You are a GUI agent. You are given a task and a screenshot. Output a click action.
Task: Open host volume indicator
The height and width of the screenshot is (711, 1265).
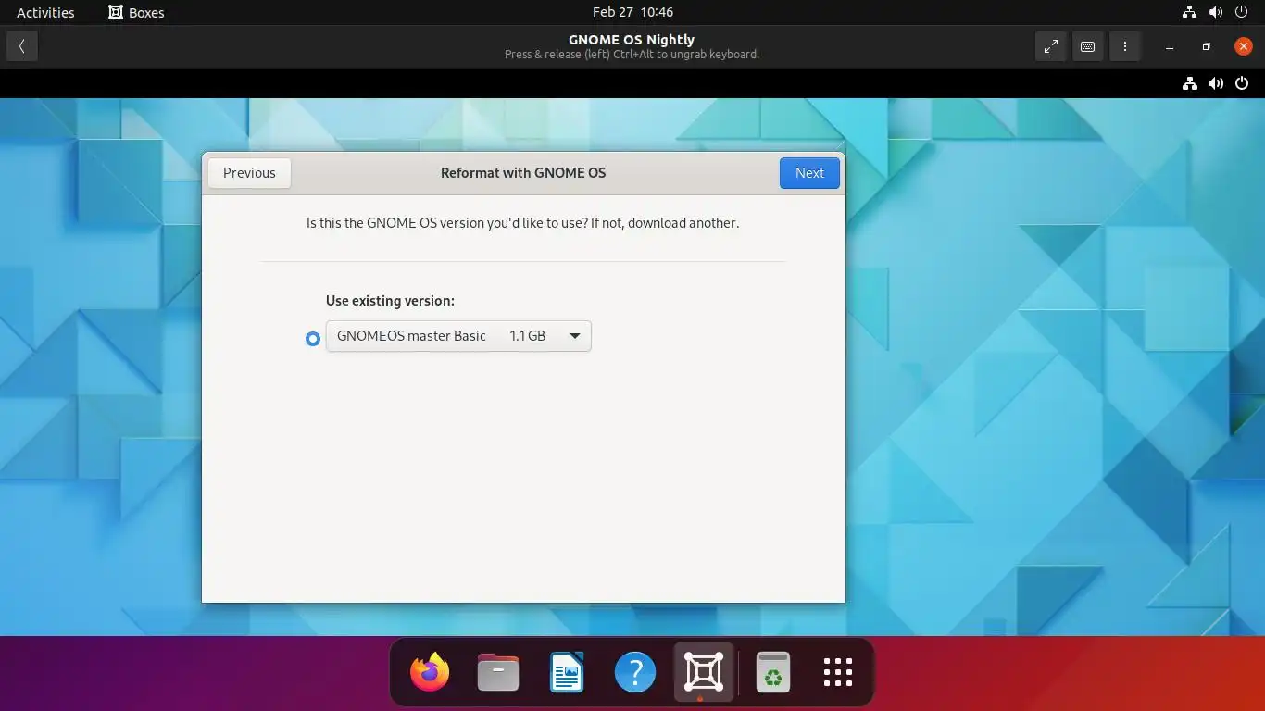(1216, 12)
